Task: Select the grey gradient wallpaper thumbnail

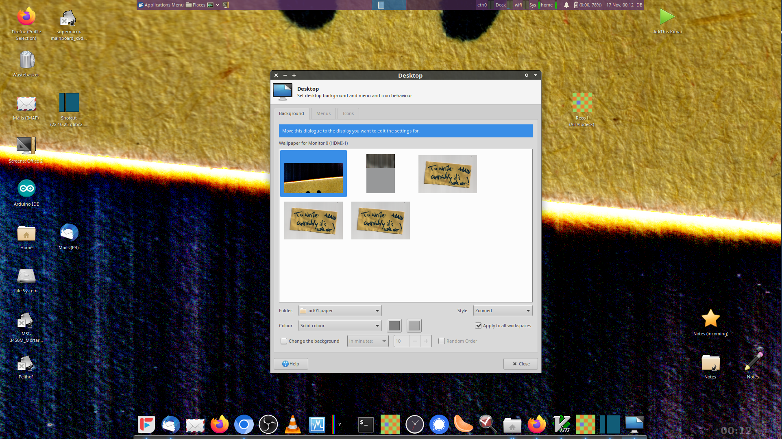Action: click(x=380, y=174)
